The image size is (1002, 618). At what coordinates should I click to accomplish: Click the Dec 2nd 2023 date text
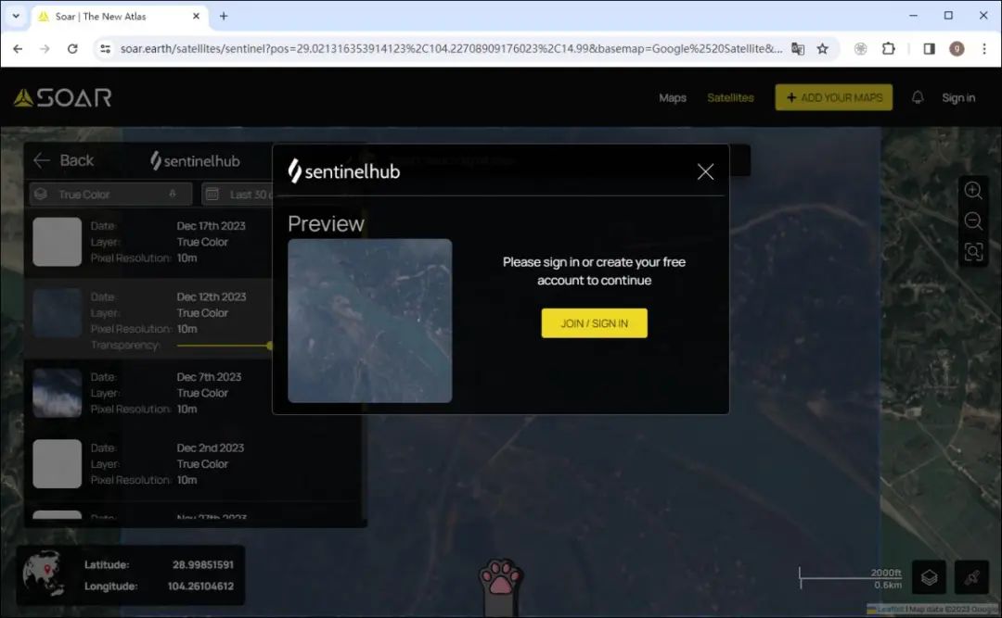211,448
